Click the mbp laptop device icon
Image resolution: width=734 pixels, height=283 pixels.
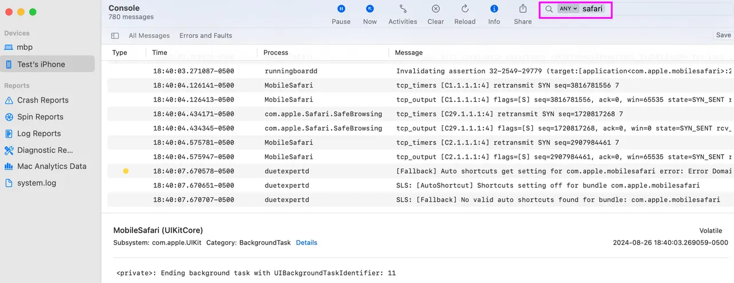pos(9,48)
